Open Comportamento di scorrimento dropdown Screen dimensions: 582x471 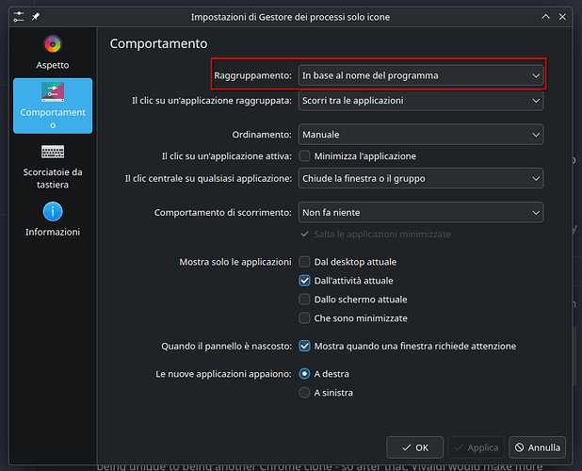point(420,213)
